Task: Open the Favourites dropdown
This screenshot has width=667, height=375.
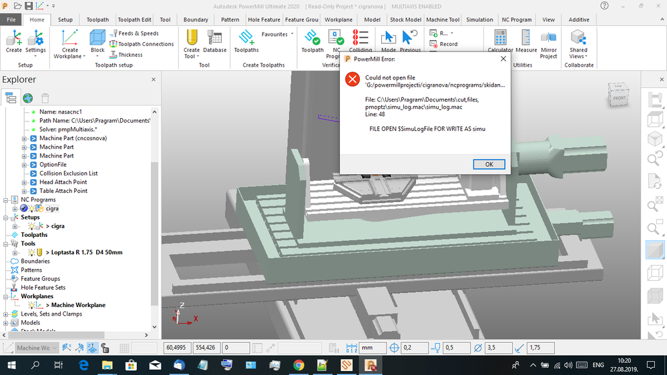Action: [277, 34]
